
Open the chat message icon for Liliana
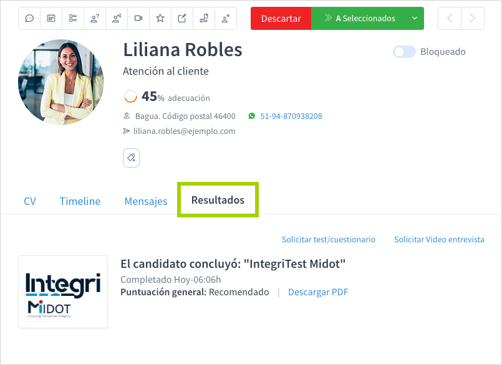pos(29,18)
